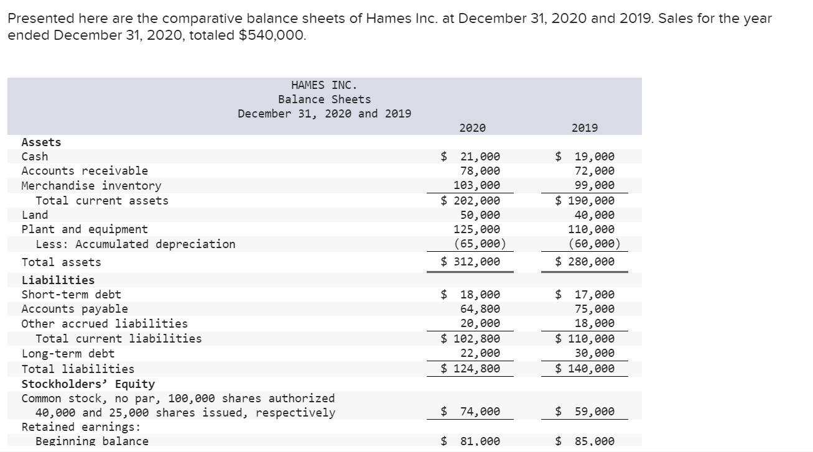The image size is (813, 452).
Task: Click Accounts payable value 75,000
Action: [x=594, y=309]
